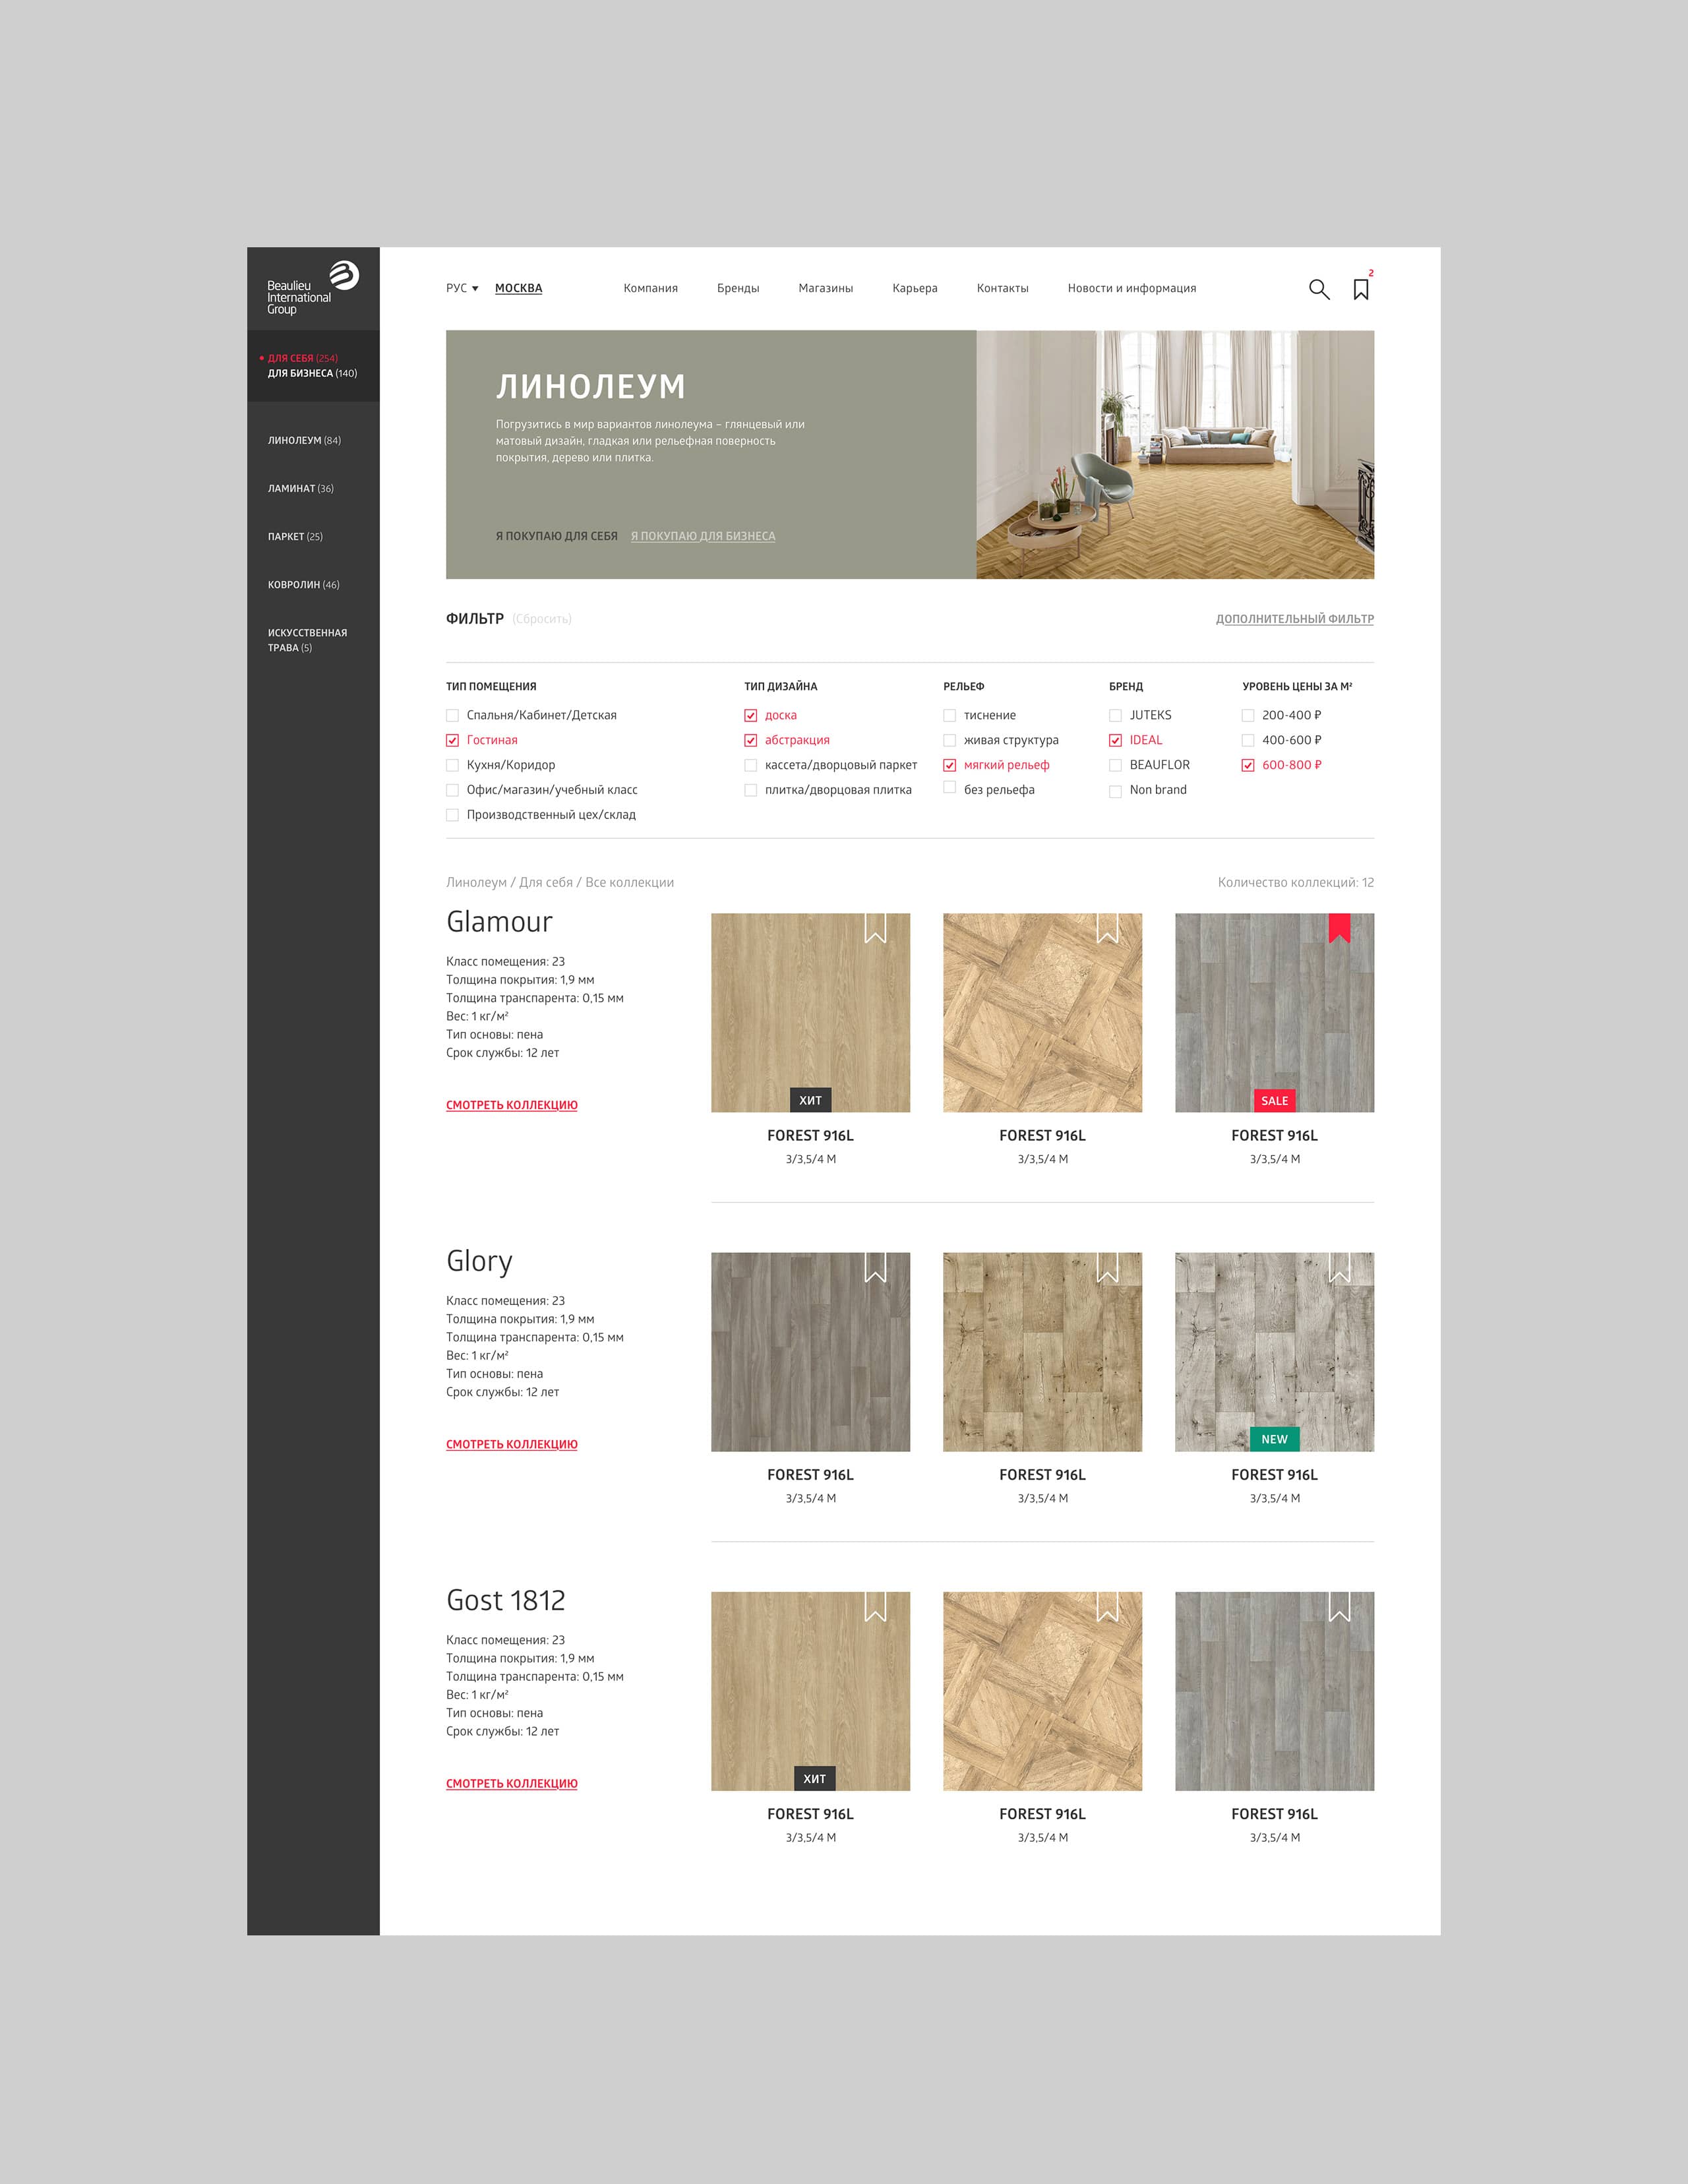Viewport: 1688px width, 2184px height.
Task: Bookmark the last Gost 1812 gray tile
Action: pos(1339,1606)
